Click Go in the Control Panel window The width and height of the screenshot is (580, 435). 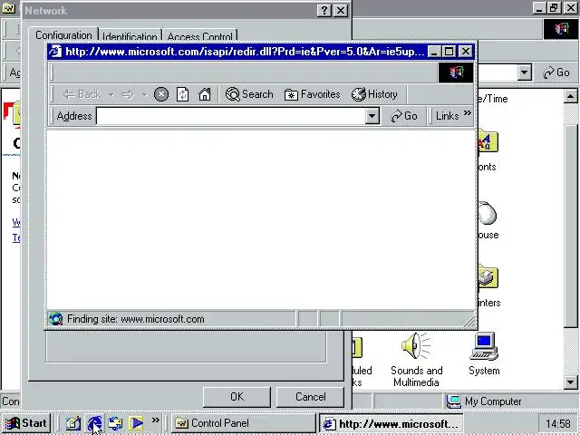pyautogui.click(x=556, y=72)
